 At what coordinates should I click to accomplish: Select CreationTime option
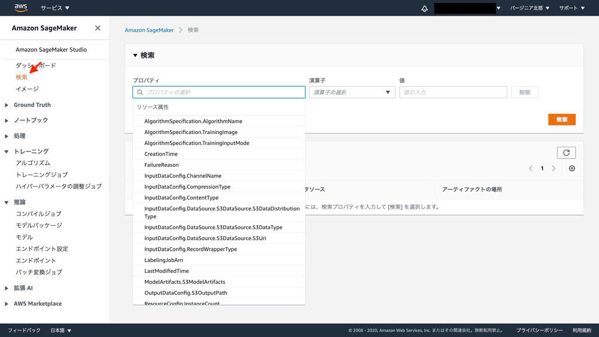point(219,154)
